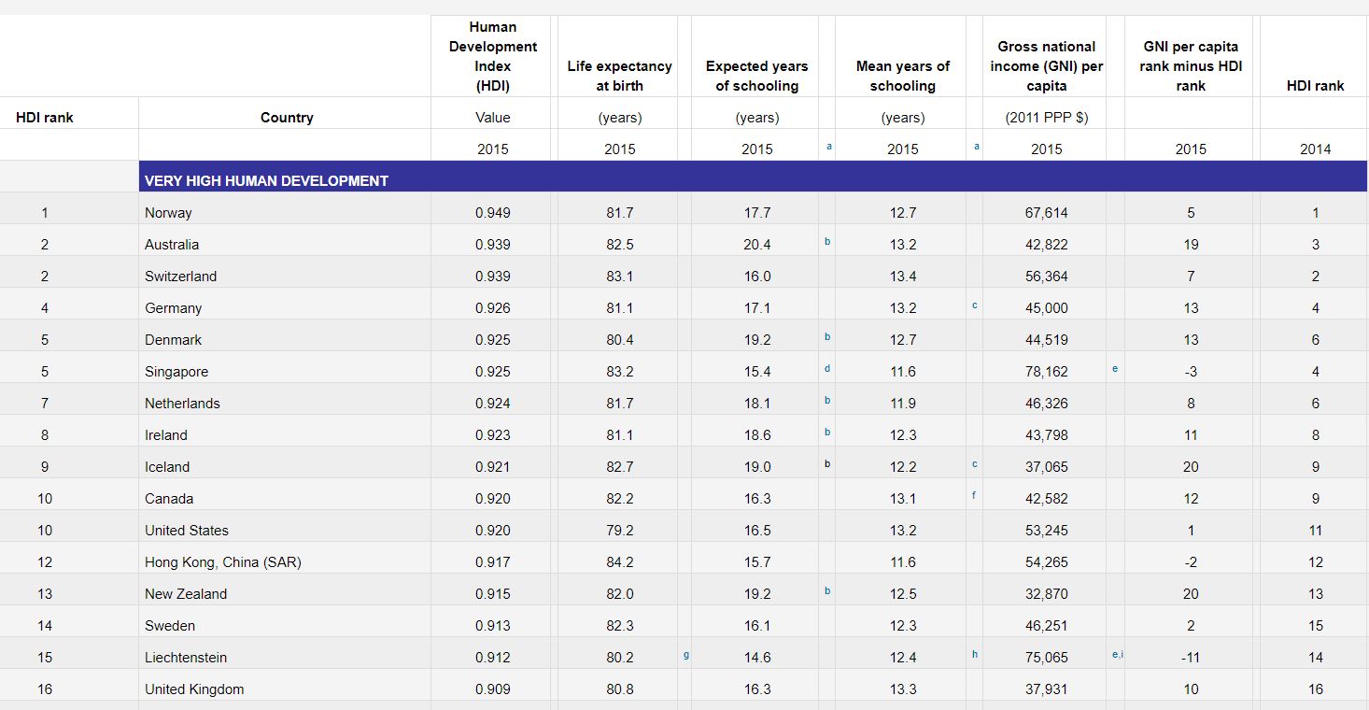The height and width of the screenshot is (710, 1369).
Task: Open footnote "e,i" in the Liechtenstein row
Action: (x=1117, y=655)
